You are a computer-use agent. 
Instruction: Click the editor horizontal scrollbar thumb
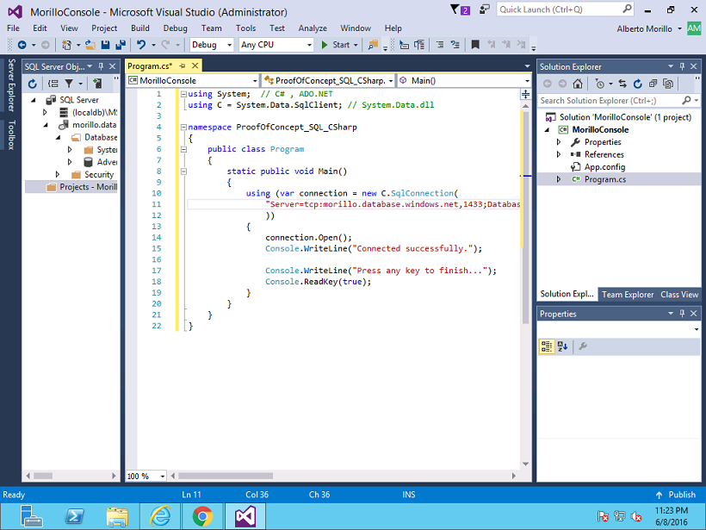[x=226, y=476]
